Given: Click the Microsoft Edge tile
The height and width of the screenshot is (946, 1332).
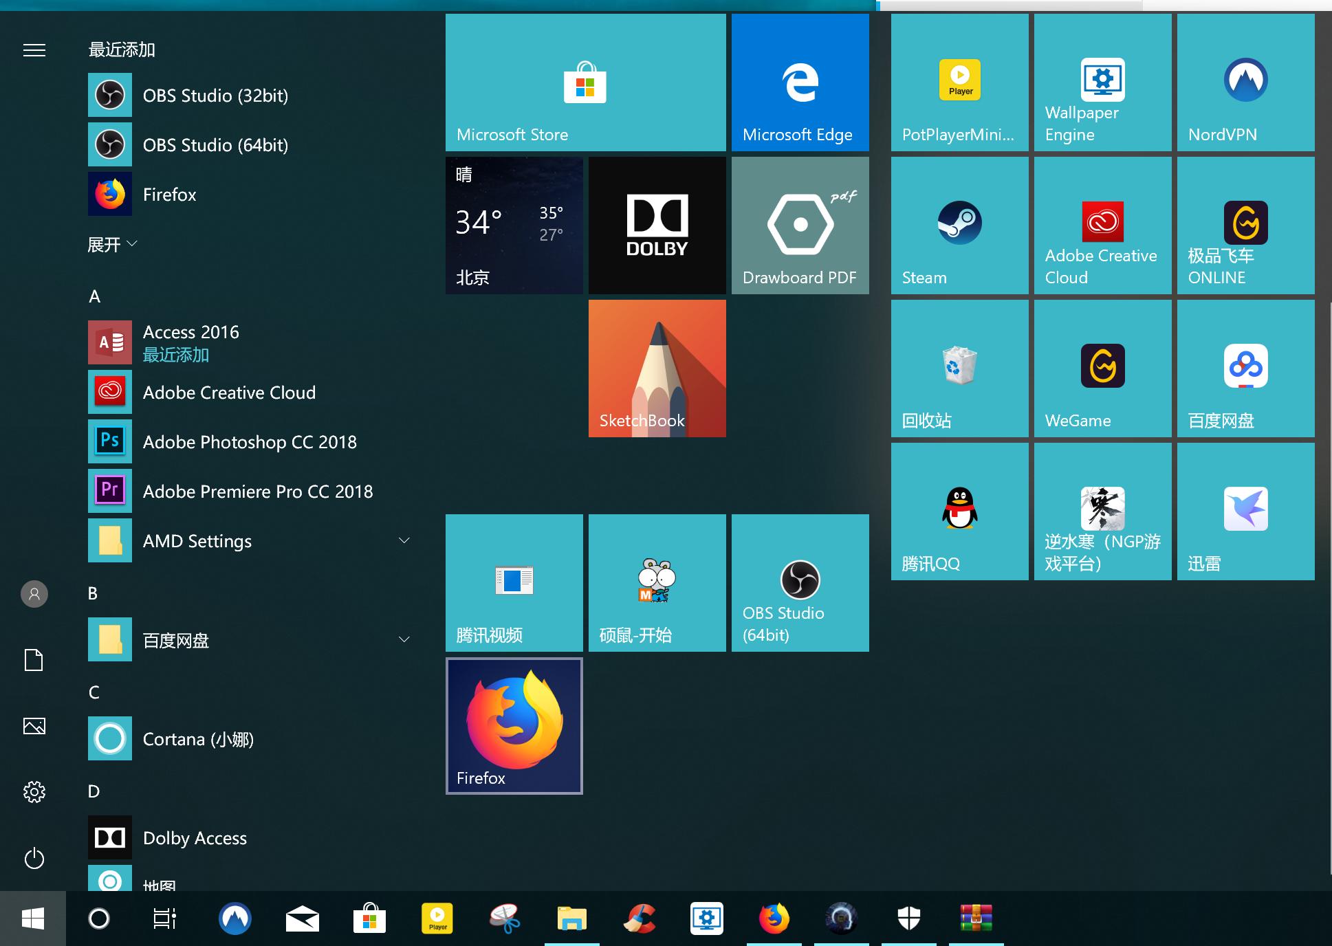Looking at the screenshot, I should coord(800,82).
